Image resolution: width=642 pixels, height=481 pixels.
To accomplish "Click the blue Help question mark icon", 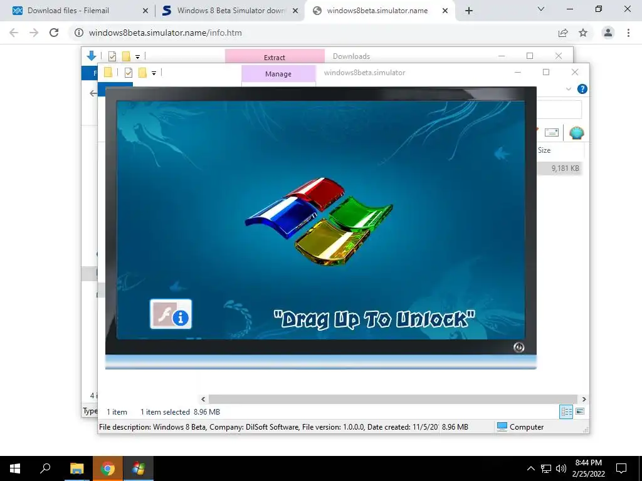I will pos(582,89).
